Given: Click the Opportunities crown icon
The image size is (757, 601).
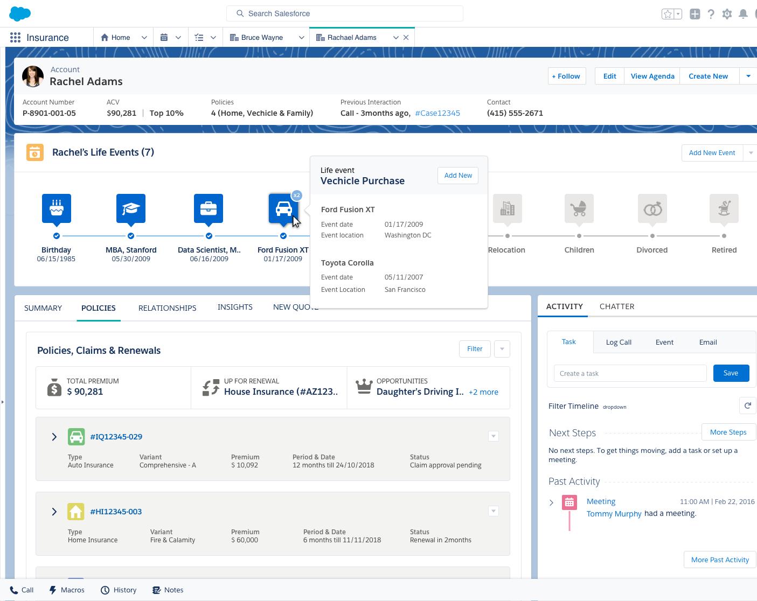Looking at the screenshot, I should click(364, 387).
